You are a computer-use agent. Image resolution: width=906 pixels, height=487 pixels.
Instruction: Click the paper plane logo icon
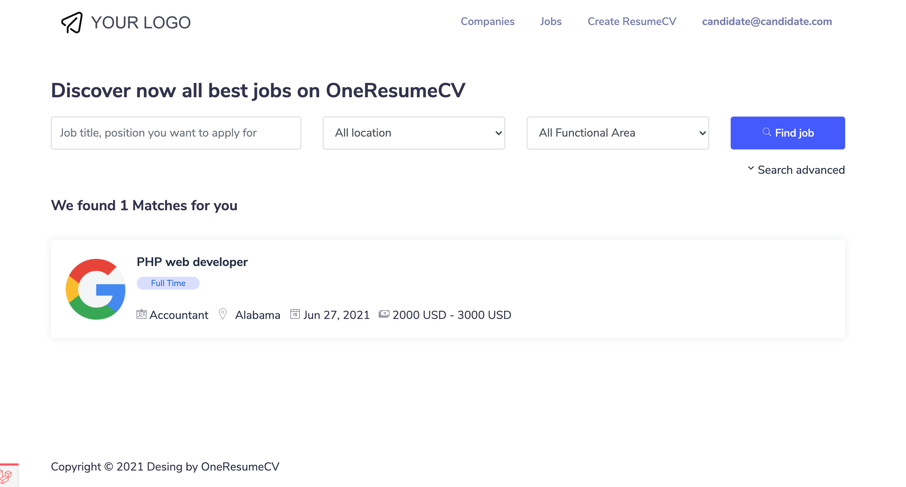(x=72, y=23)
